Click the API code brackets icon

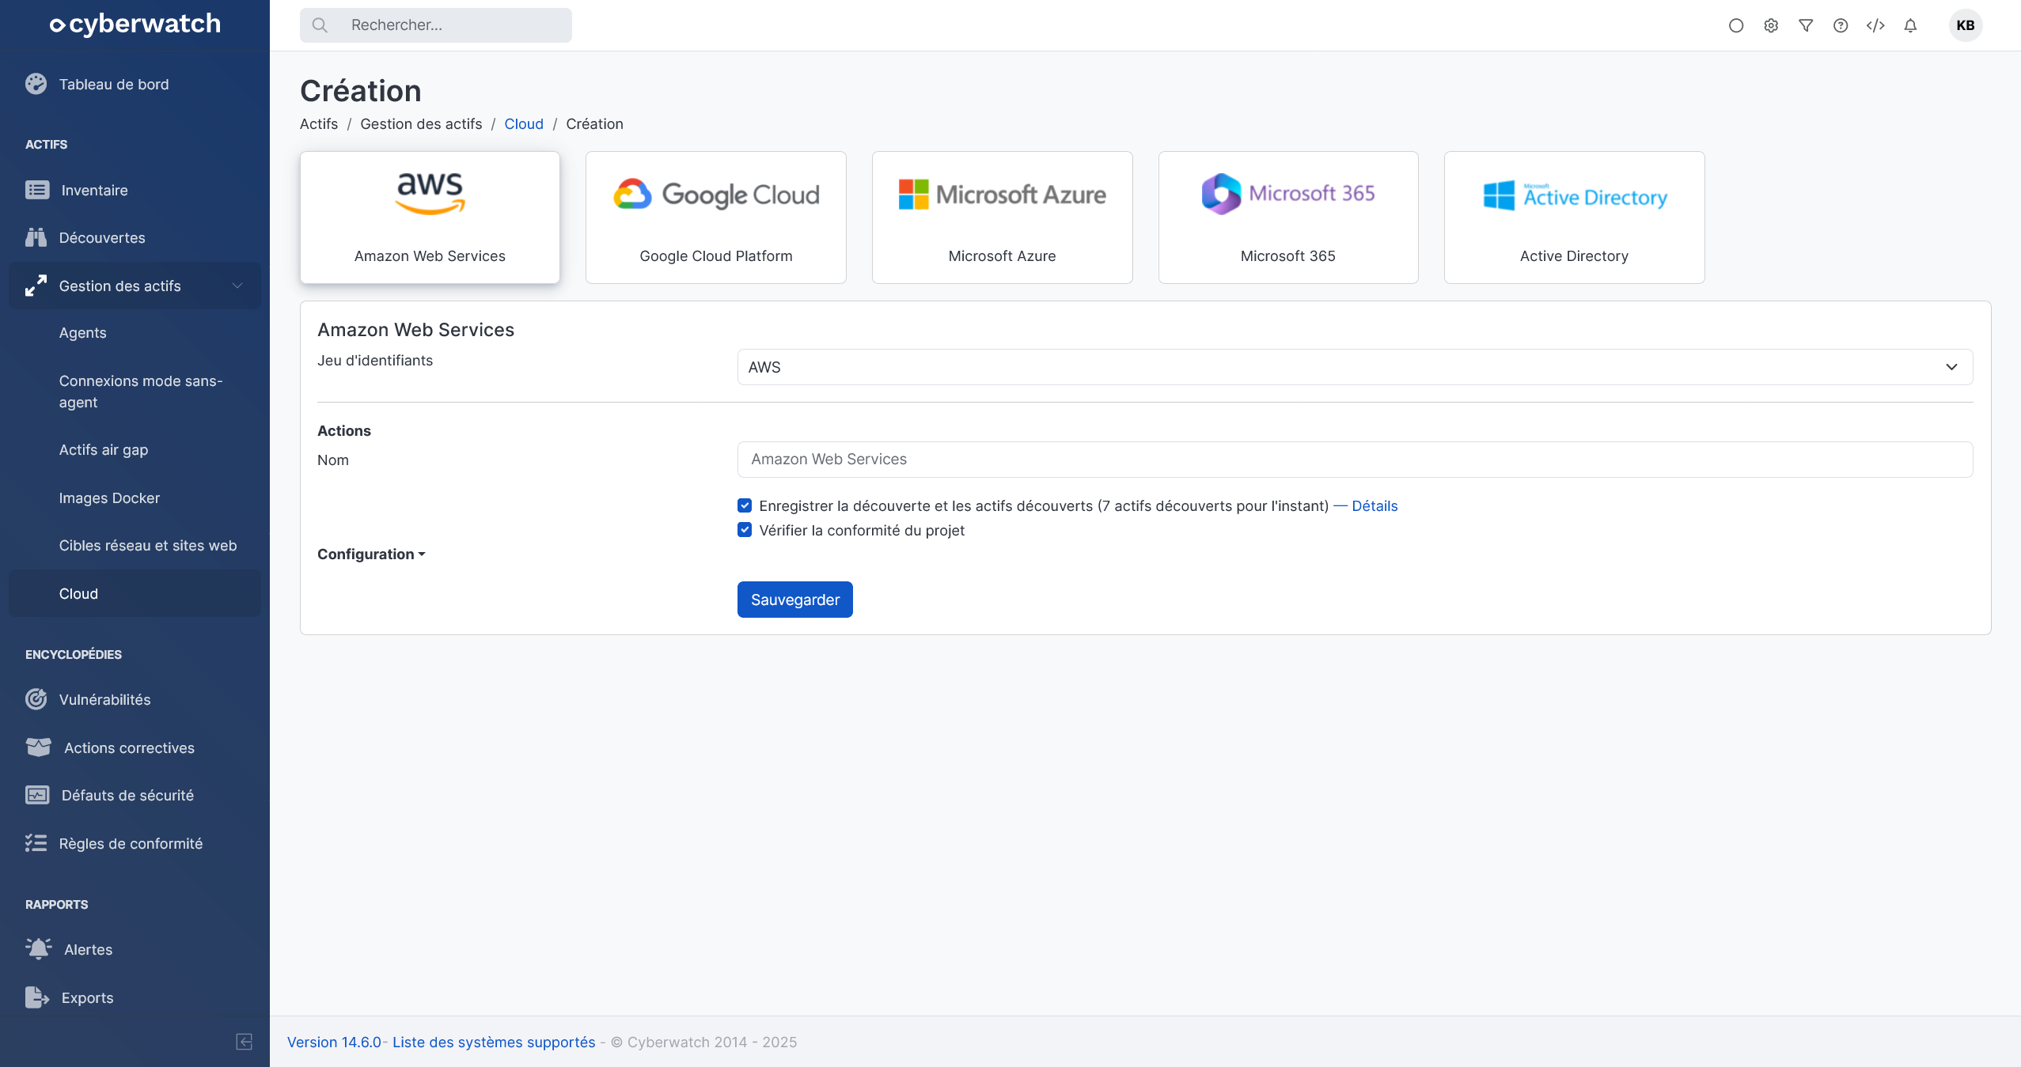tap(1875, 25)
